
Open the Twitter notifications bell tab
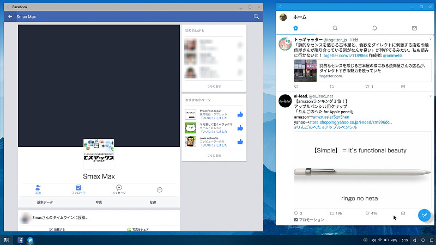(374, 28)
